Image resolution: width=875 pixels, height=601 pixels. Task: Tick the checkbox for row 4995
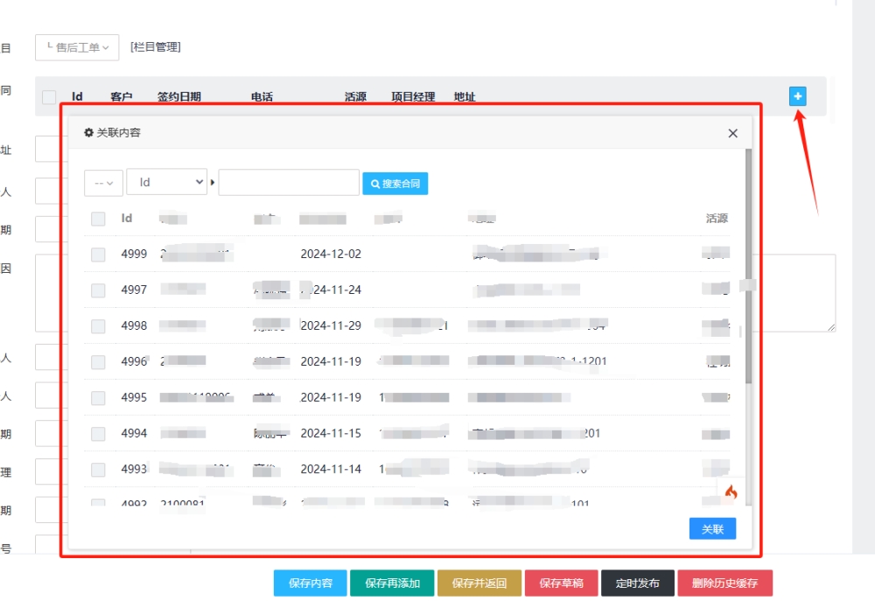coord(98,398)
